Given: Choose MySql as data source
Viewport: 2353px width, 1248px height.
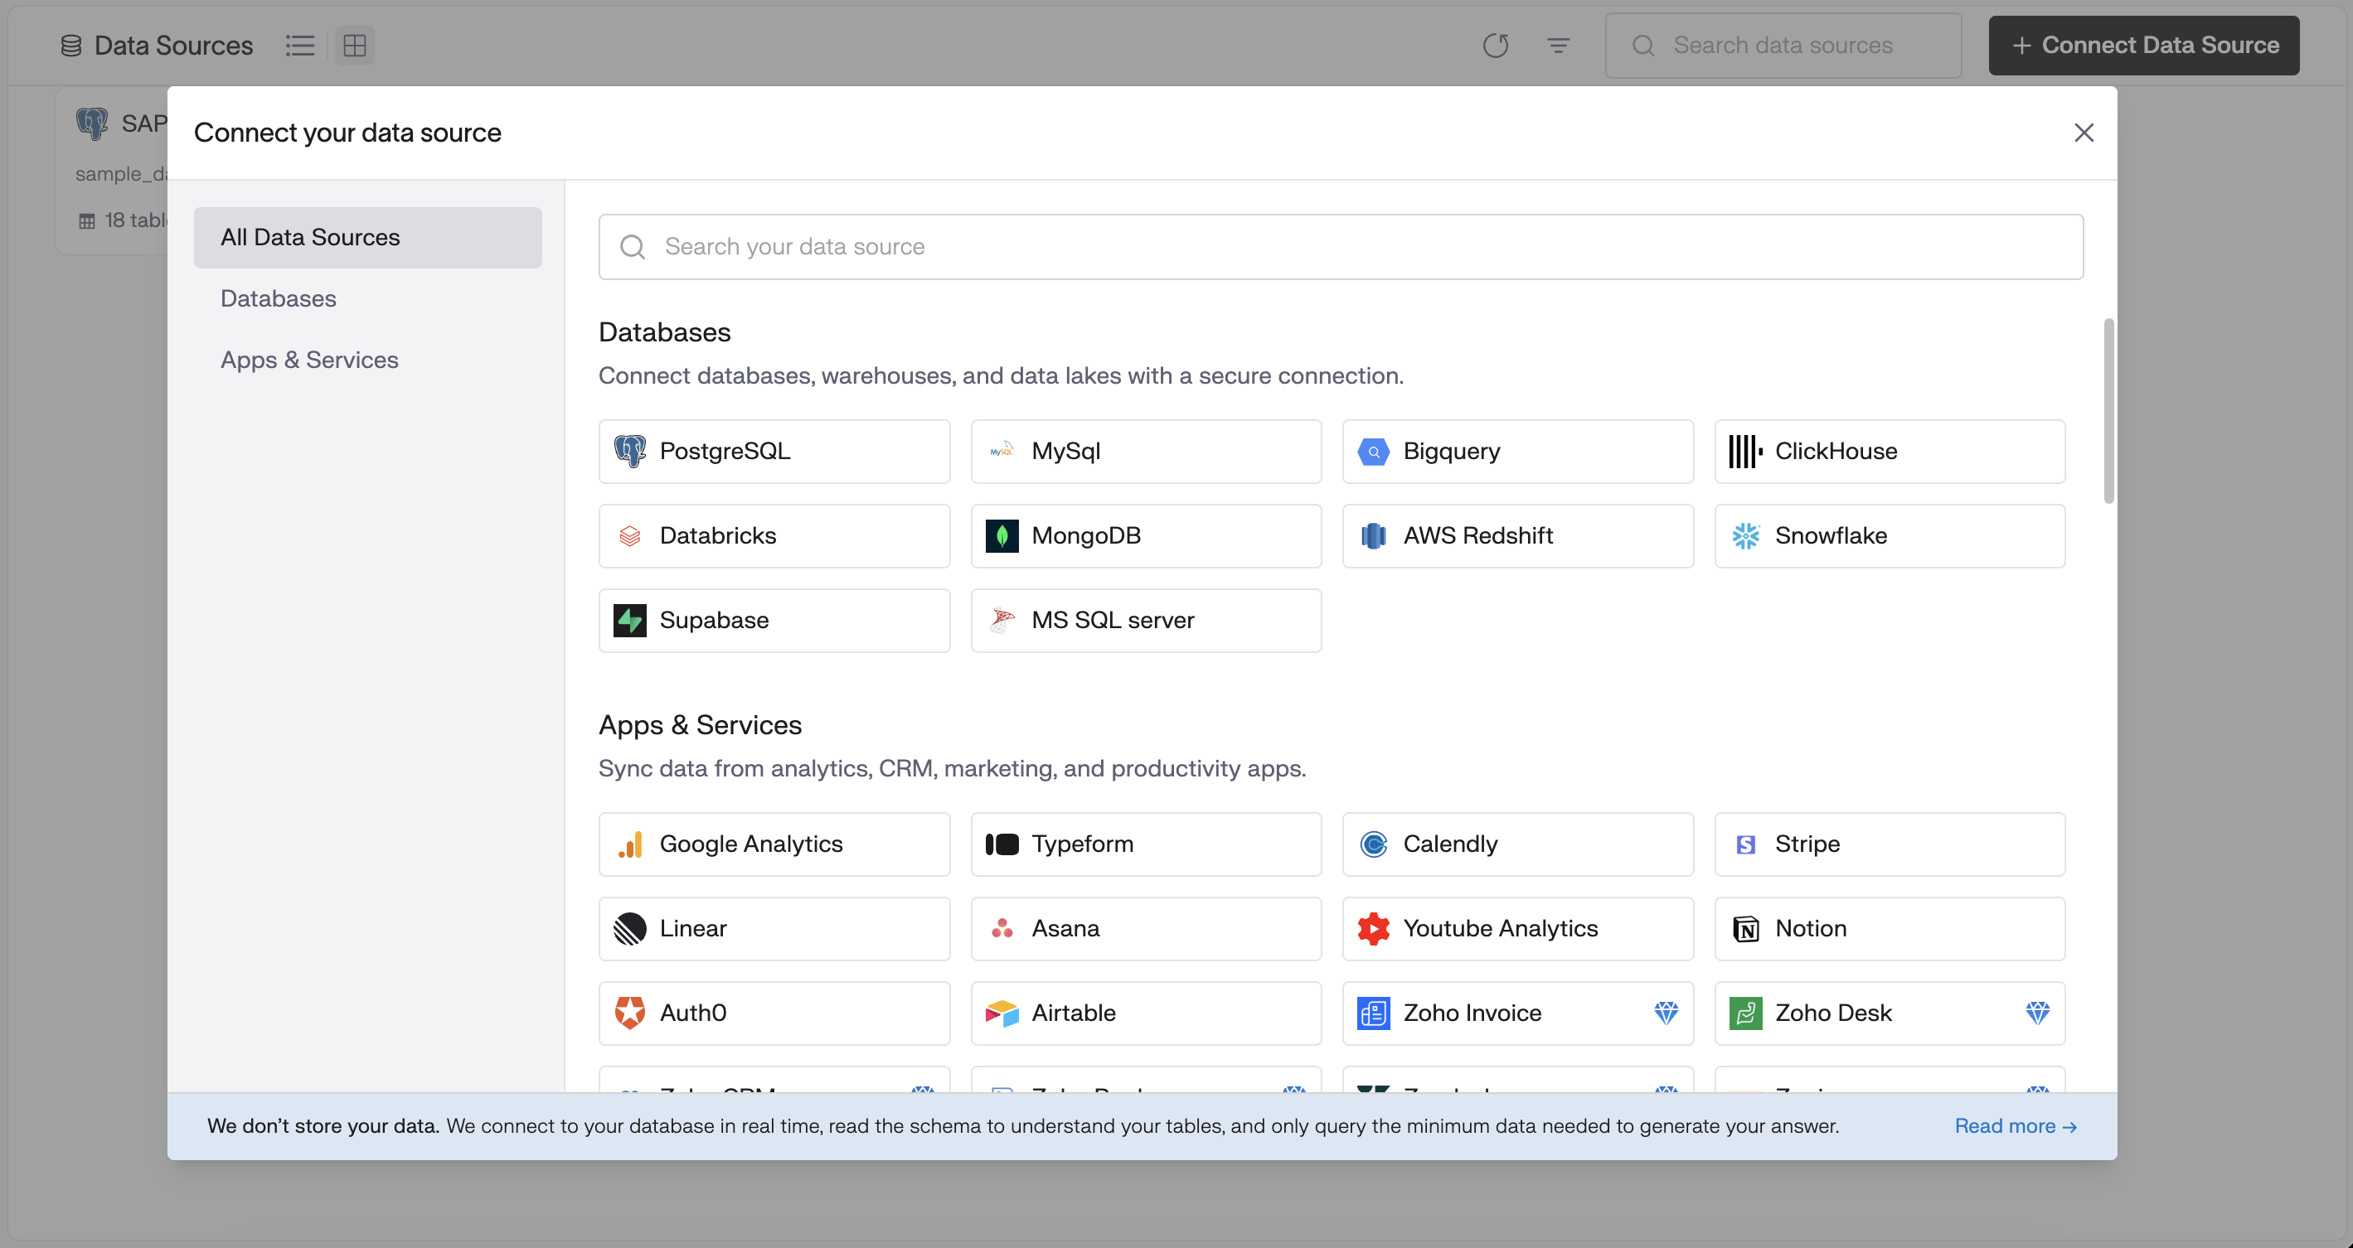Looking at the screenshot, I should pos(1146,451).
